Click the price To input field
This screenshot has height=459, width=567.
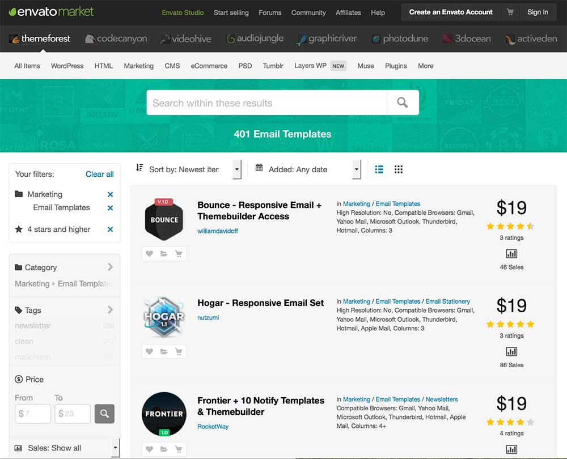click(x=73, y=414)
